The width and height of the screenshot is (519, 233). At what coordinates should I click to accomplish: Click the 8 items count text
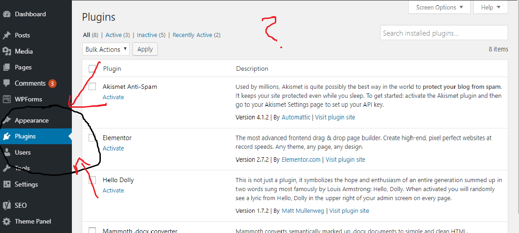tap(498, 49)
